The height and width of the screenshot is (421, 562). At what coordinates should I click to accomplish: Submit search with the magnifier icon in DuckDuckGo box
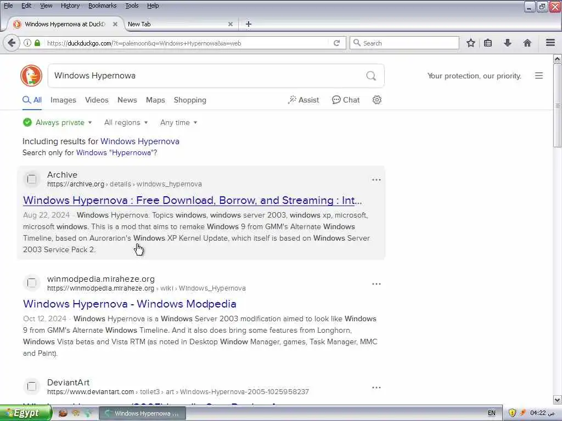coord(371,76)
